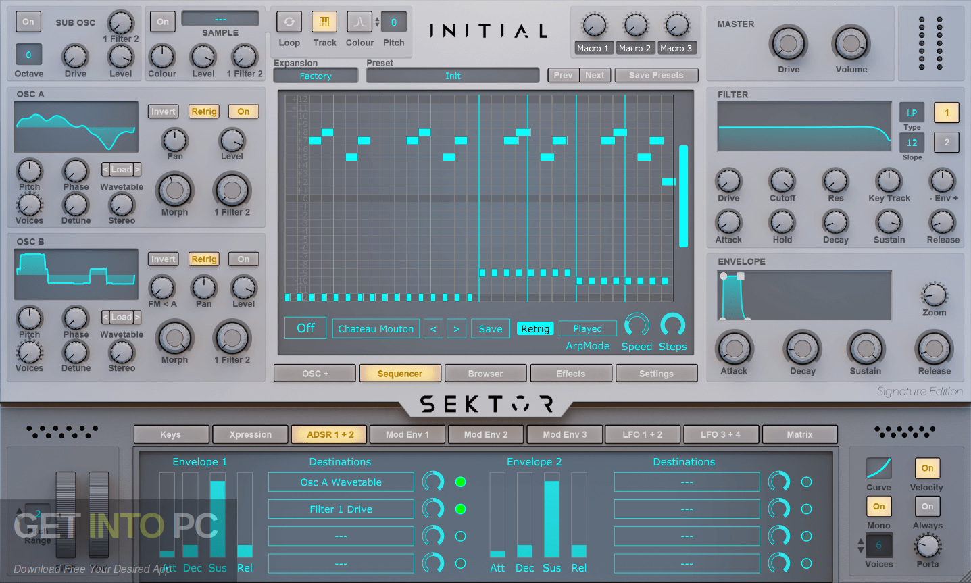This screenshot has height=583, width=971.
Task: Toggle the Velocity On switch
Action: (927, 468)
